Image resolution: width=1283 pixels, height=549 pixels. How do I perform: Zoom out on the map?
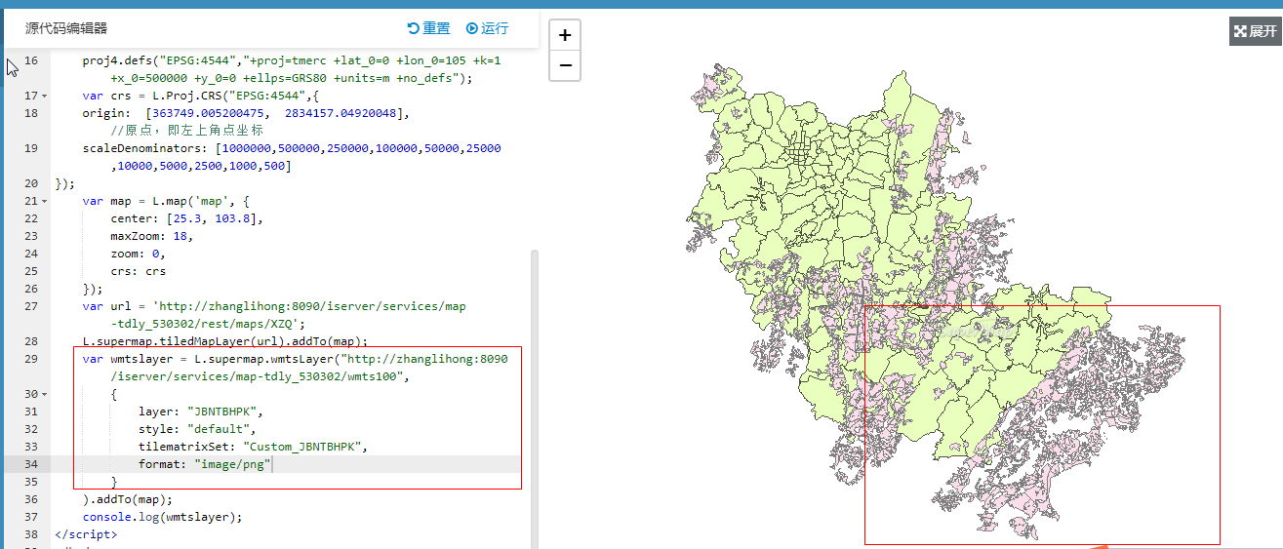tap(565, 65)
